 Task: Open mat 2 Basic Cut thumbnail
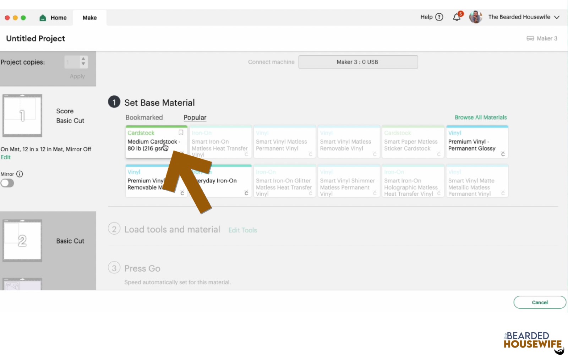22,240
